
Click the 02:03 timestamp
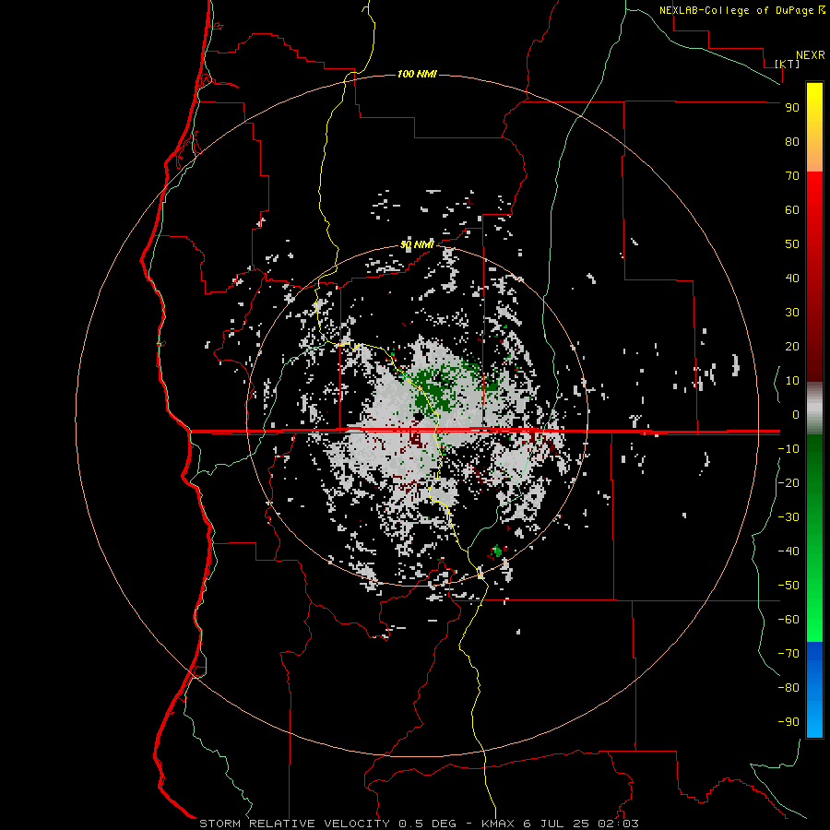618,824
